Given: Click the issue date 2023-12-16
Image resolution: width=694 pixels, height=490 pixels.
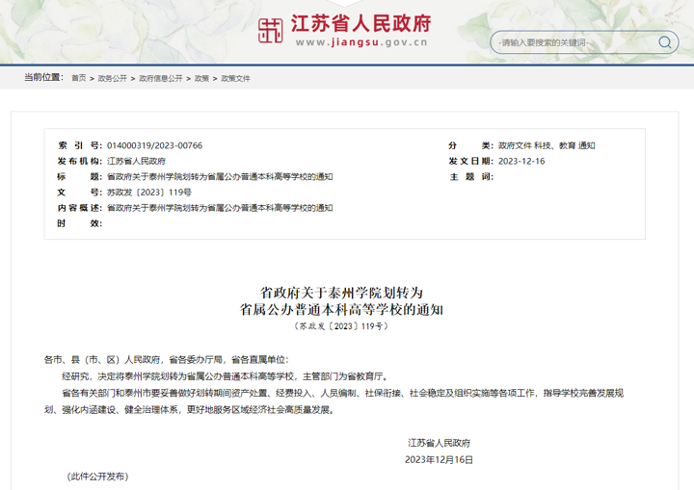Looking at the screenshot, I should click(520, 161).
